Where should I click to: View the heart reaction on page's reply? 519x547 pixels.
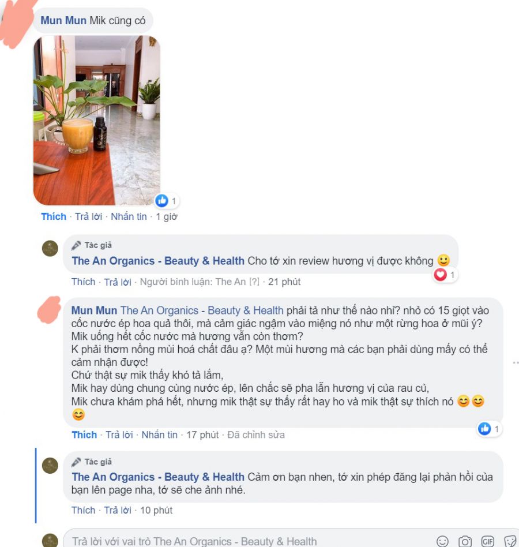(x=445, y=275)
